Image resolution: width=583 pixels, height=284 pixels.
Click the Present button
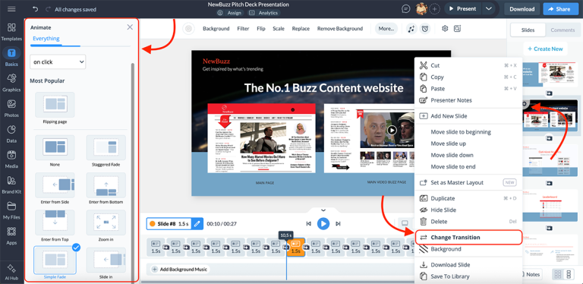click(x=463, y=9)
